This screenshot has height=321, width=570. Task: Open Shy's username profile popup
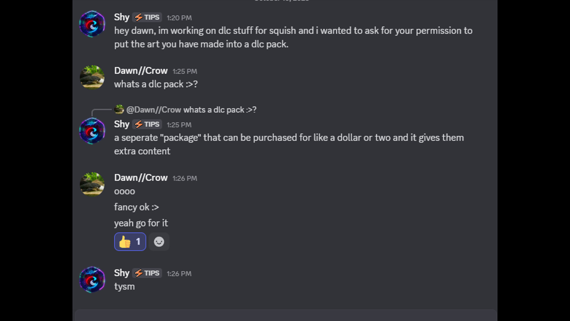tap(121, 17)
